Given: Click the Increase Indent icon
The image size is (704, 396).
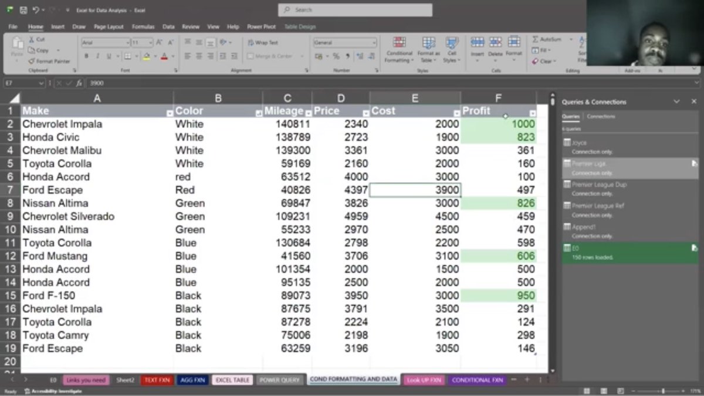Looking at the screenshot, I should [x=233, y=56].
